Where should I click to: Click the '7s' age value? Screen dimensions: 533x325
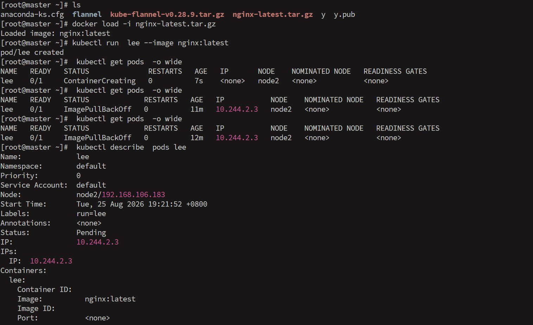point(199,81)
